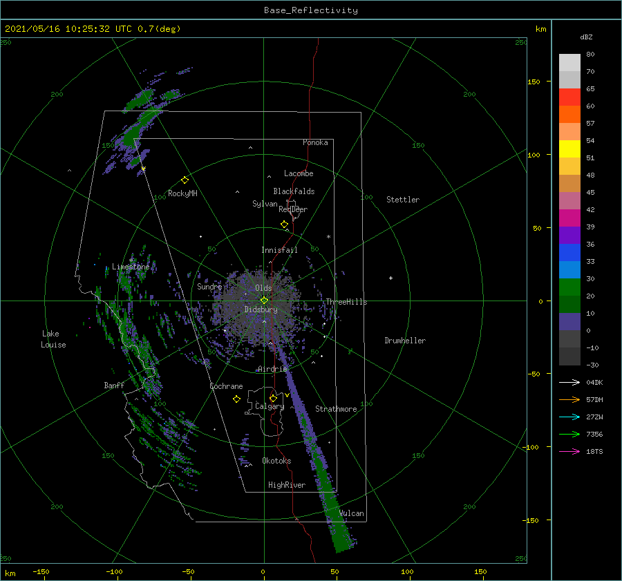Click the Airdrie city label
622x581 pixels.
click(272, 369)
